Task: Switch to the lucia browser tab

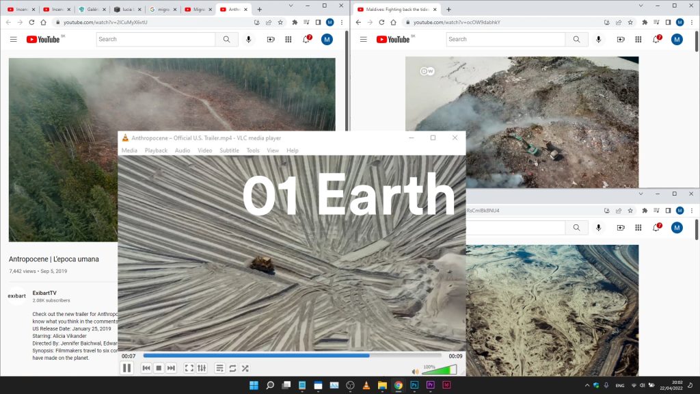Action: 128,10
